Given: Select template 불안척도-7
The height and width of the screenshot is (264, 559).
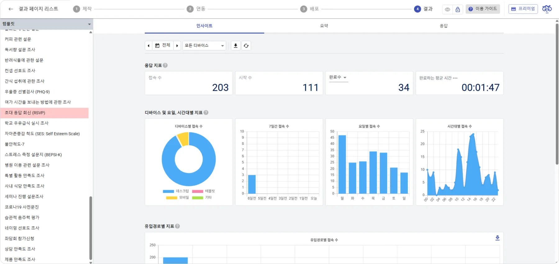Looking at the screenshot, I should [x=44, y=144].
